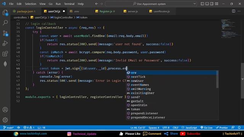
Task: Select the env suggestion
Action: pyautogui.click(x=171, y=73)
